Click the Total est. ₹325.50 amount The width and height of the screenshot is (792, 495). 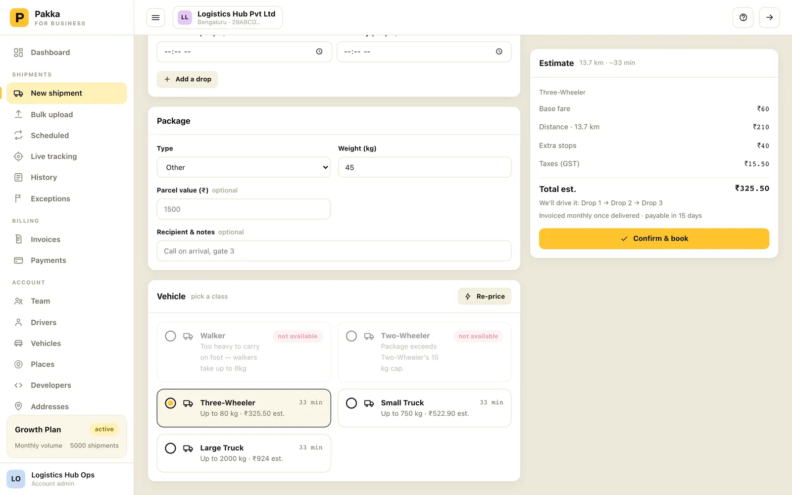click(x=752, y=189)
